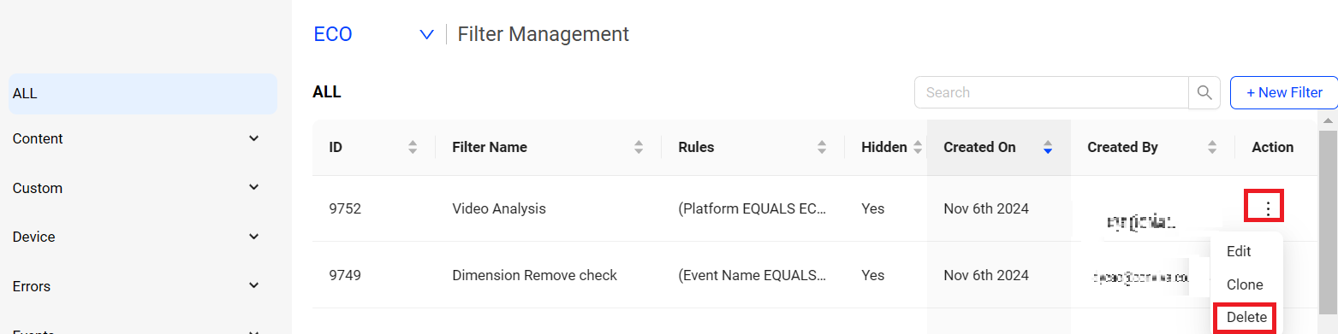Choose Delete from the action menu
Image resolution: width=1338 pixels, height=334 pixels.
pos(1246,317)
